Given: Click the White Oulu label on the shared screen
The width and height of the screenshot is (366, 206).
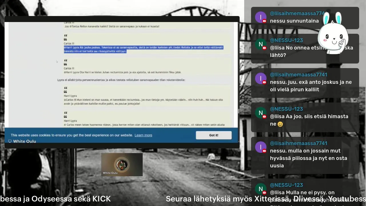Looking at the screenshot, I should [25, 141].
